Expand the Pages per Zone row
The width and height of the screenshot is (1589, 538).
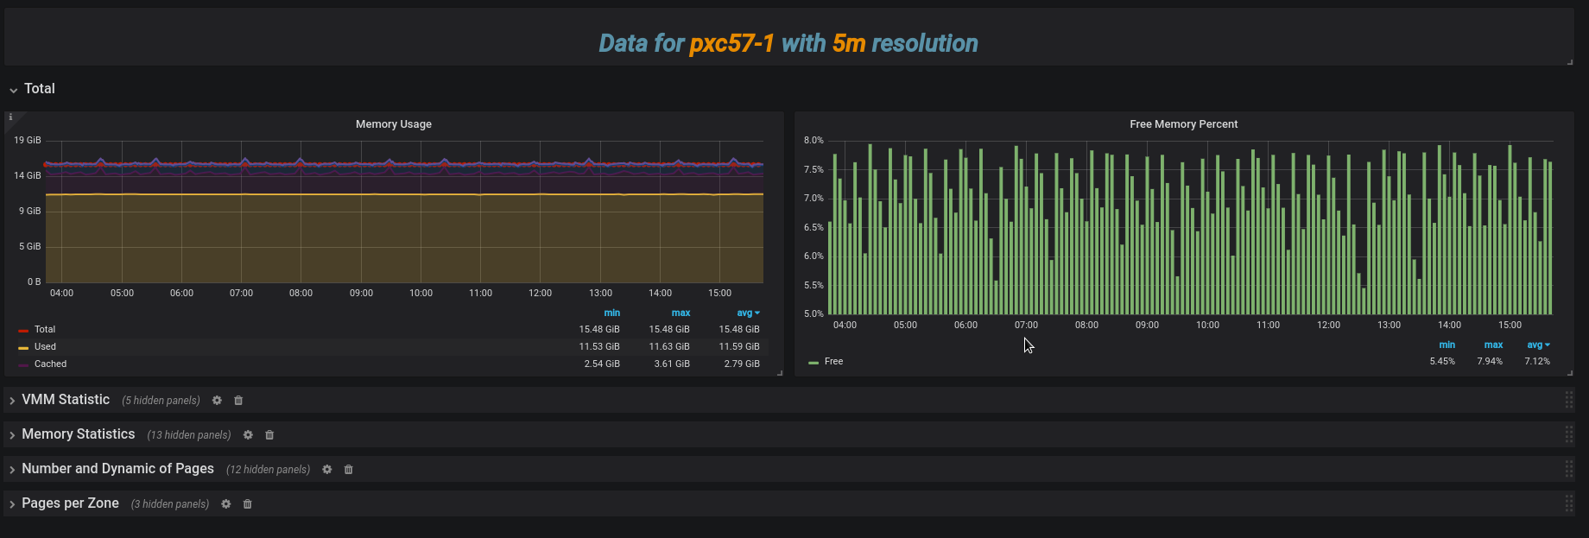pyautogui.click(x=70, y=503)
